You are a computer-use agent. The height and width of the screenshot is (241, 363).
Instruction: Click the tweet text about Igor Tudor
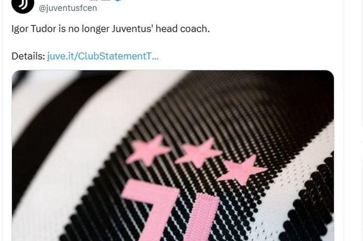click(x=110, y=29)
